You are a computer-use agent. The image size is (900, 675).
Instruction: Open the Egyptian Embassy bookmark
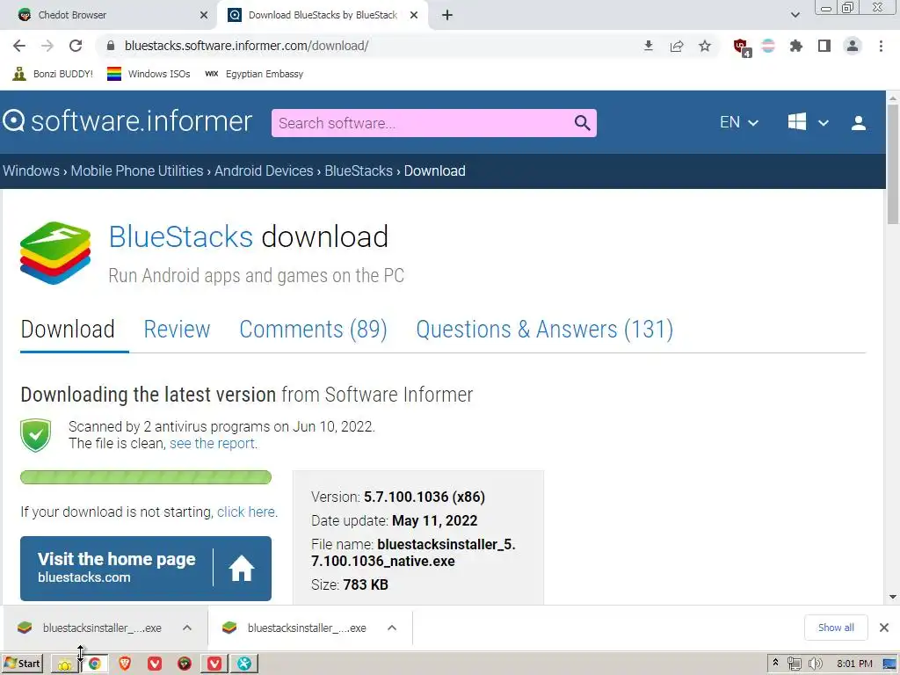click(254, 74)
